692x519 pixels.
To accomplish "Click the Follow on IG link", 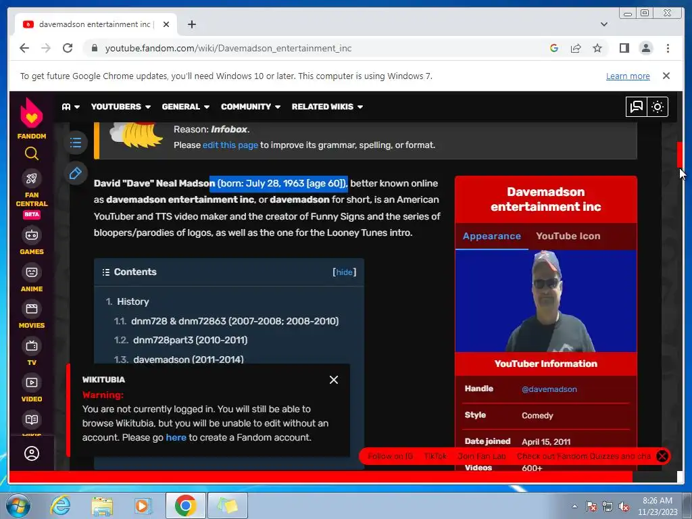I will (x=390, y=456).
